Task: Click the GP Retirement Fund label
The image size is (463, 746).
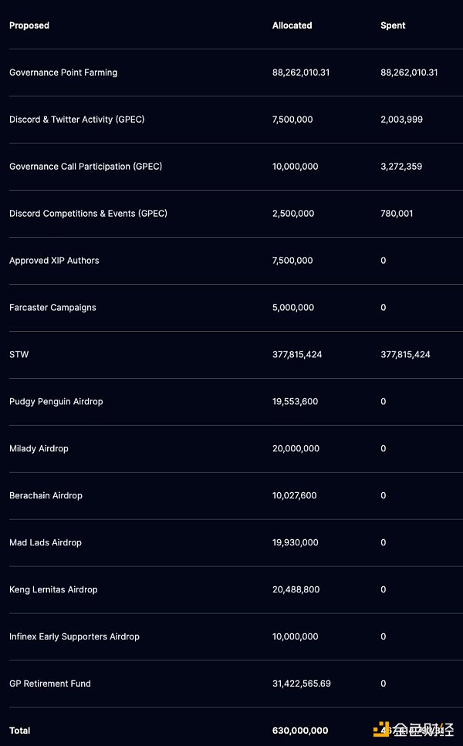Action: [50, 684]
